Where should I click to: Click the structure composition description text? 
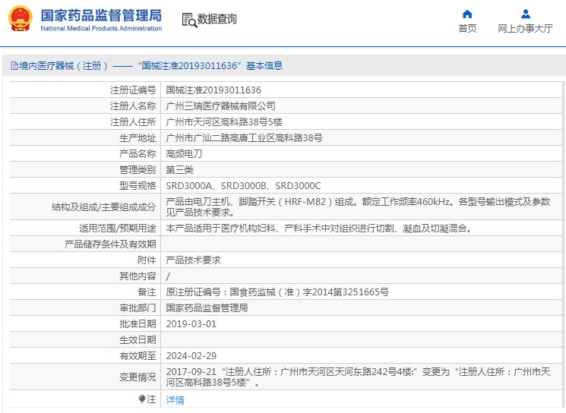[358, 207]
